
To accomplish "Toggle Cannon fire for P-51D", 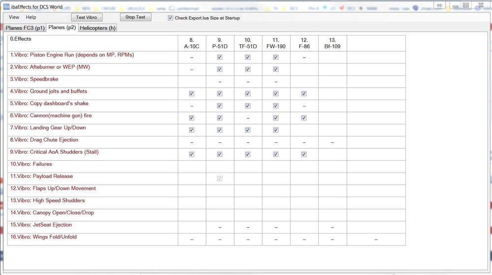I will (219, 118).
